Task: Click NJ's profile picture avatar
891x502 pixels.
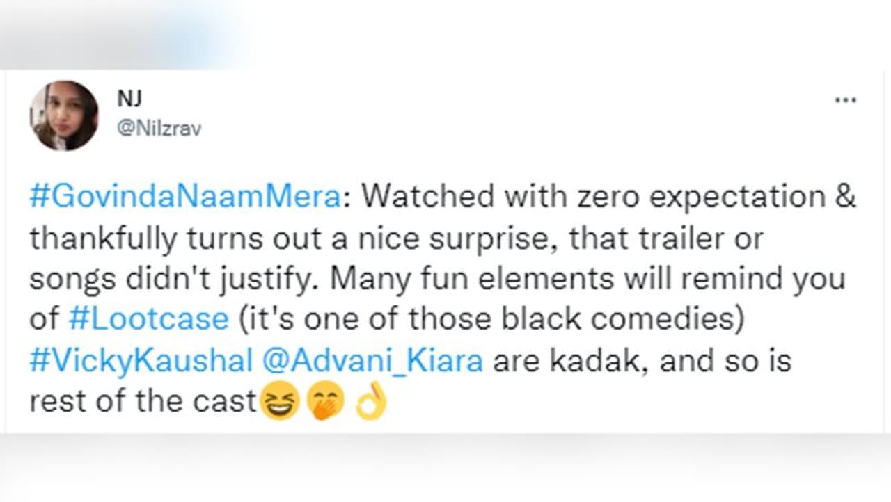Action: [x=64, y=115]
